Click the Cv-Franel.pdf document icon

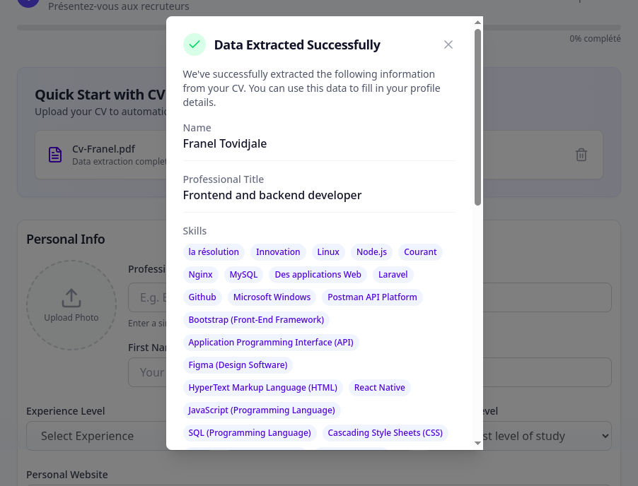(55, 155)
